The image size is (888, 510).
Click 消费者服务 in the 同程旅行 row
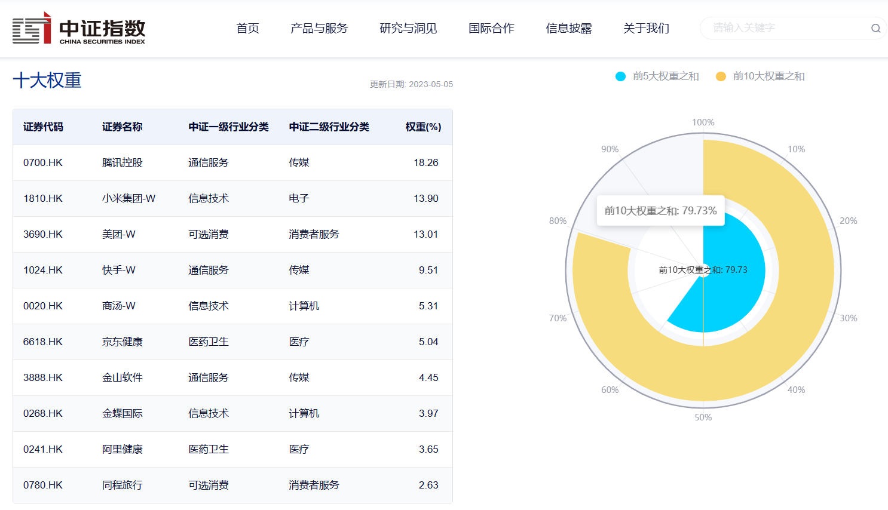[314, 485]
